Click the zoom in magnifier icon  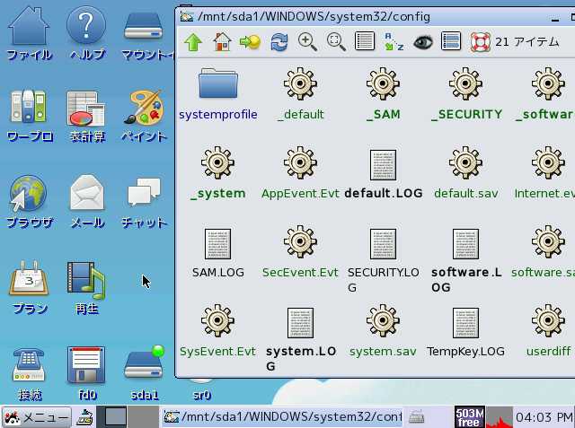click(308, 41)
